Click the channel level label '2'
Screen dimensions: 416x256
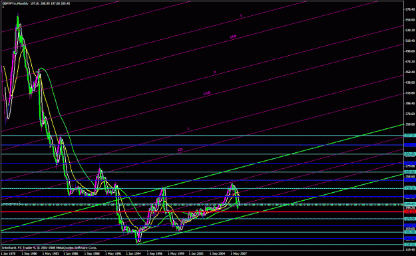point(215,72)
